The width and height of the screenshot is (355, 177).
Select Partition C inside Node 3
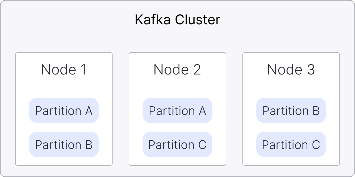pyautogui.click(x=291, y=145)
